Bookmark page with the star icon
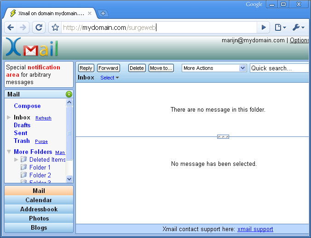Screen dimensions: 311x238 [55, 28]
